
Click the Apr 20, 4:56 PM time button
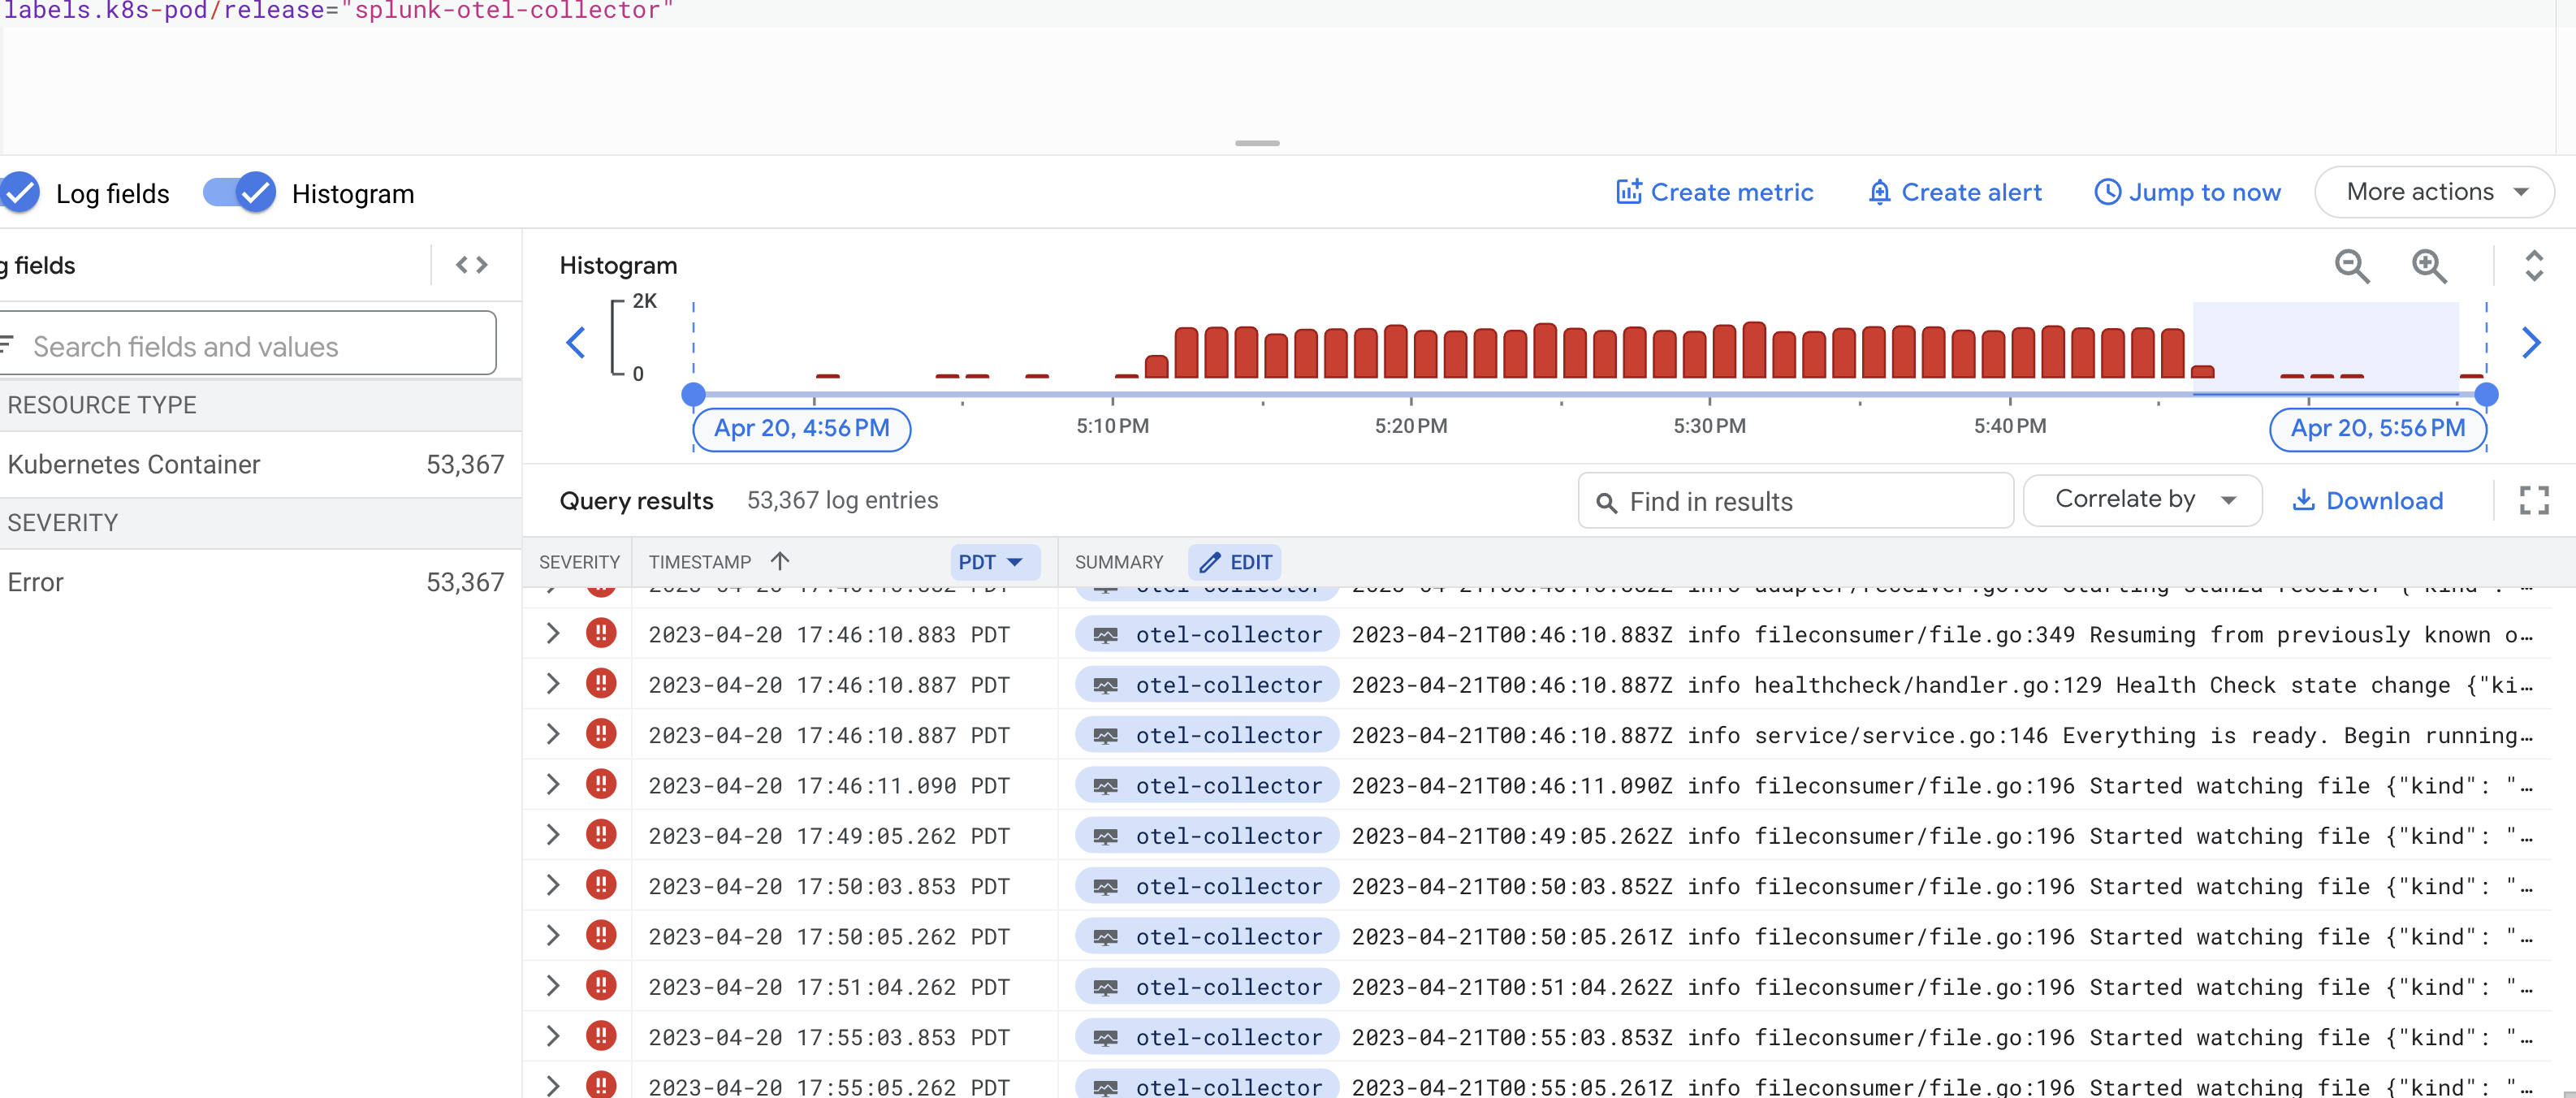801,429
